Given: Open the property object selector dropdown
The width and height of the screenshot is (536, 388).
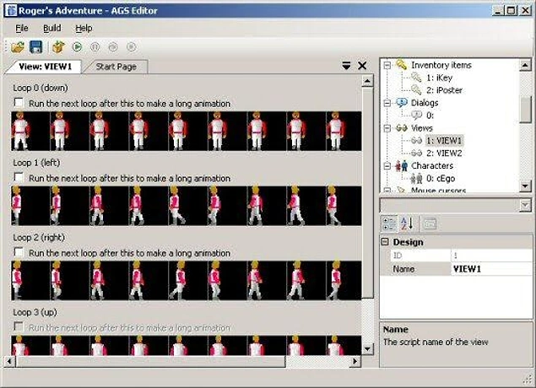Looking at the screenshot, I should coord(525,205).
